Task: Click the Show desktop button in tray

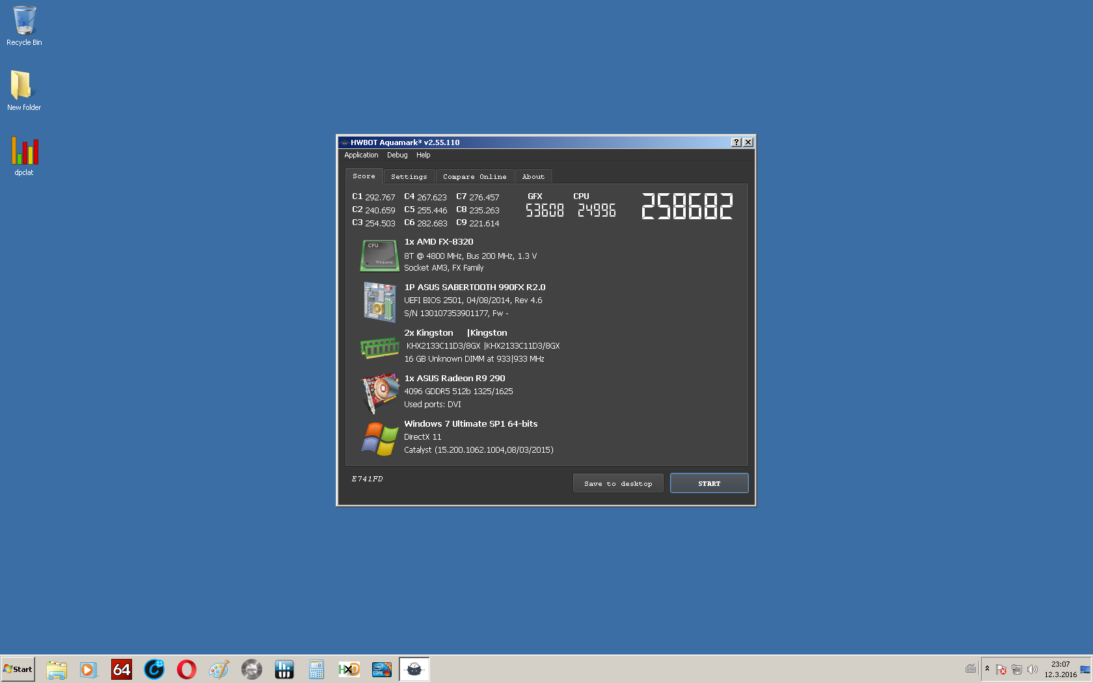Action: pyautogui.click(x=1085, y=669)
